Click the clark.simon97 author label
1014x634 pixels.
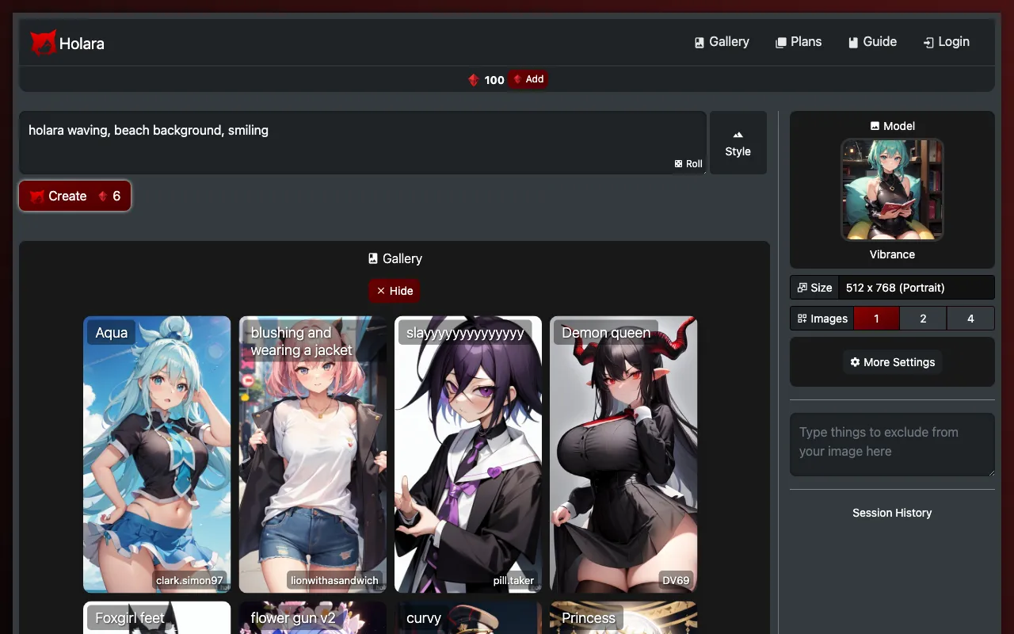pyautogui.click(x=189, y=580)
